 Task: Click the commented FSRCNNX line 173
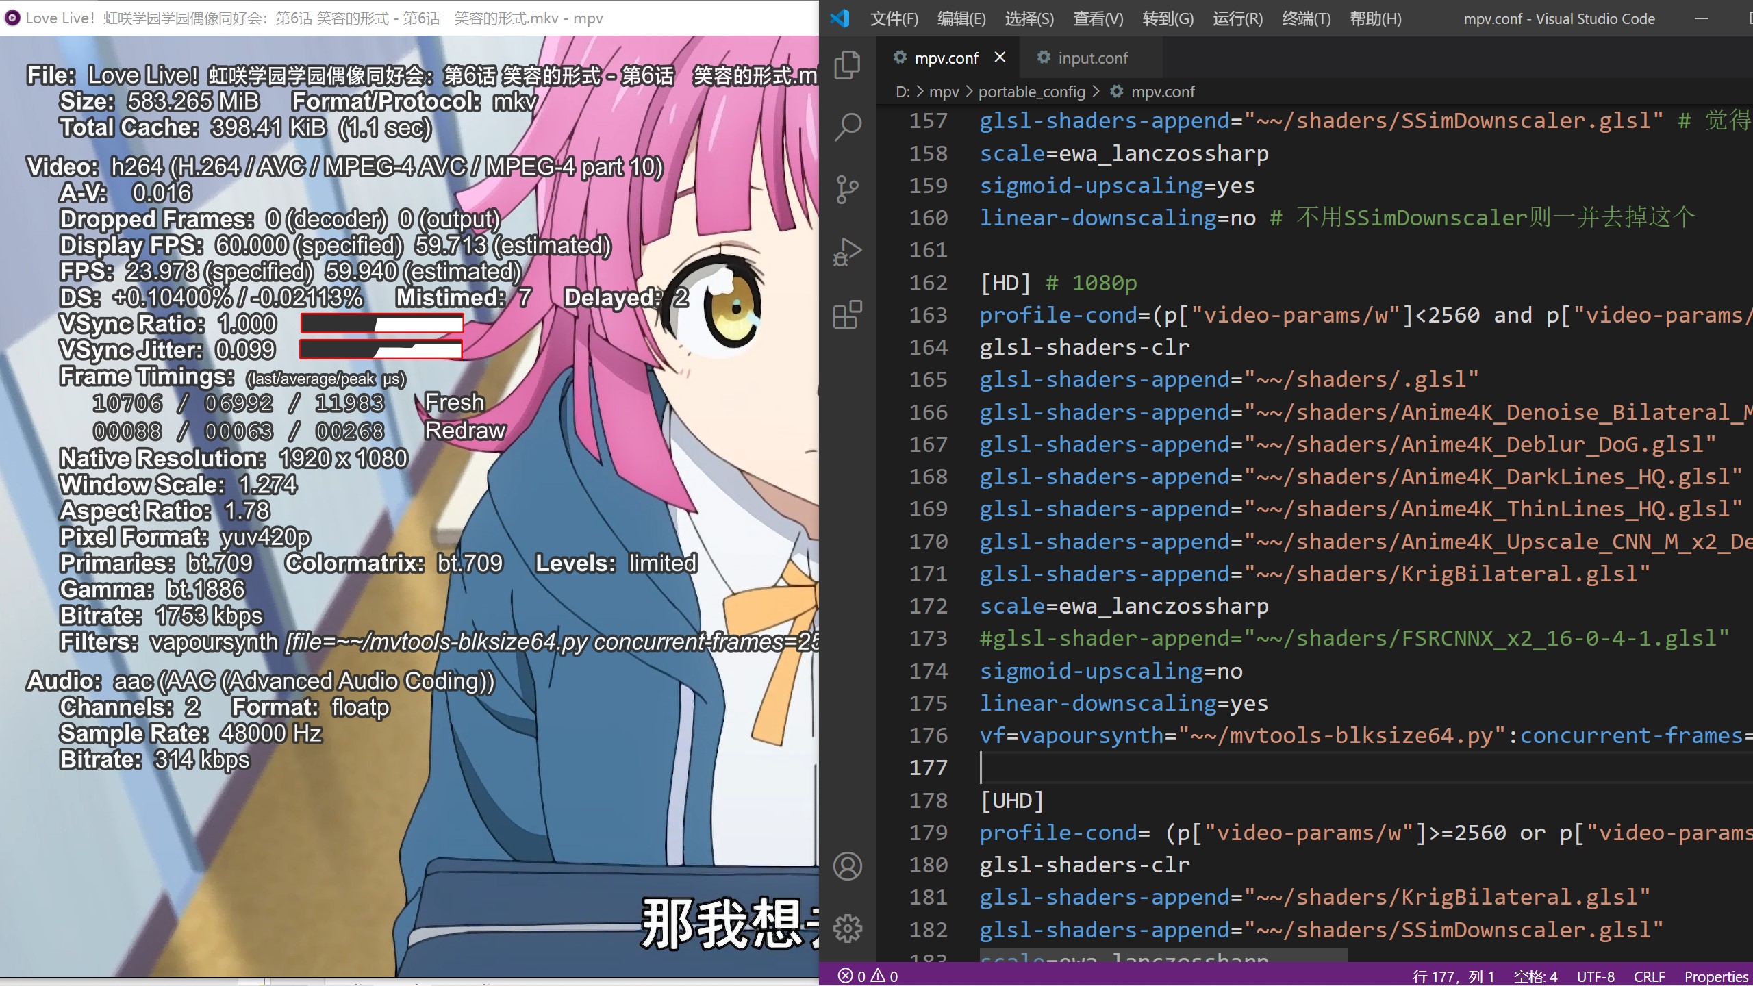1354,638
